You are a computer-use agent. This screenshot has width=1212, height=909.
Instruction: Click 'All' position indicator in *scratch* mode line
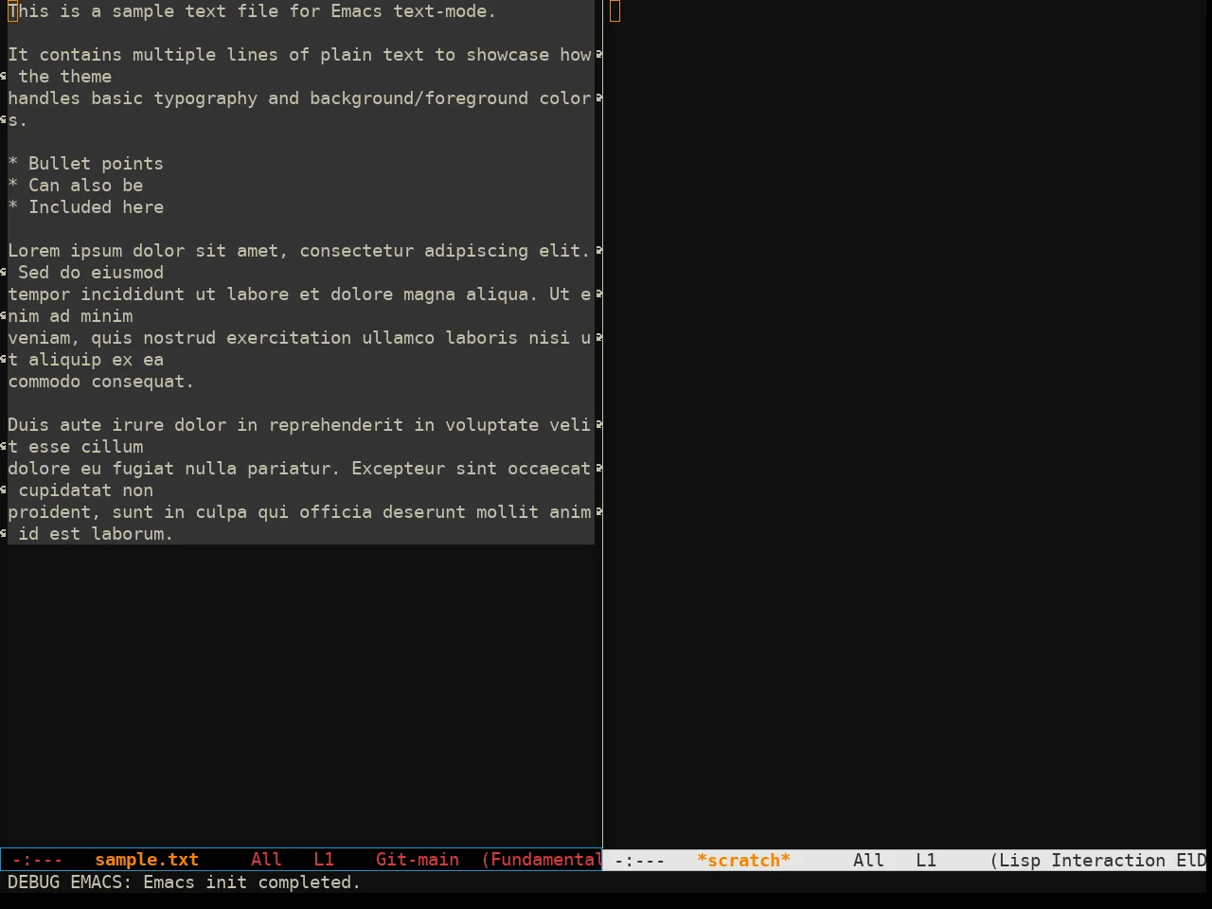click(x=868, y=861)
